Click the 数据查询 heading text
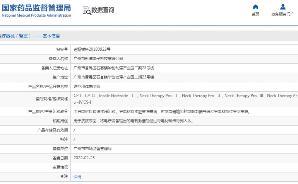Viewport: 298px width, 184px height. [103, 10]
